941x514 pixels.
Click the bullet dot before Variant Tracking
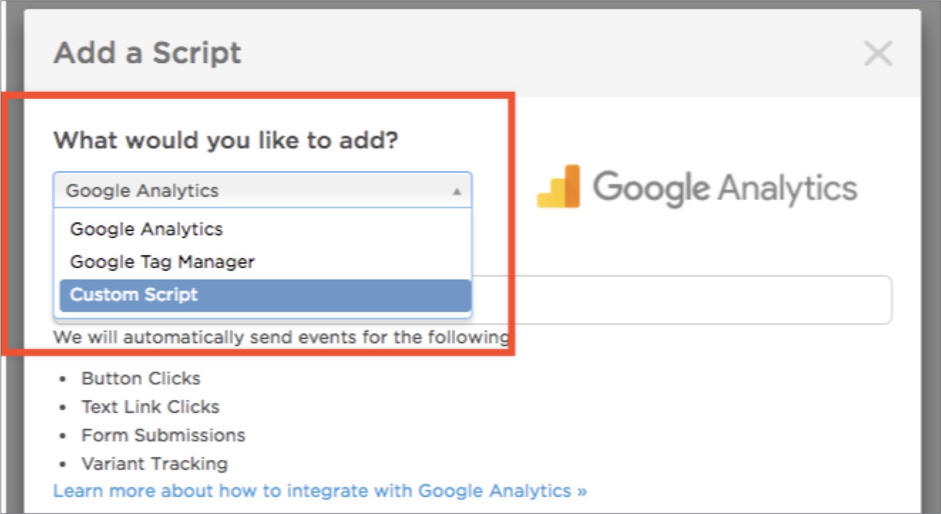pos(62,465)
